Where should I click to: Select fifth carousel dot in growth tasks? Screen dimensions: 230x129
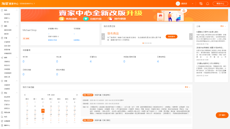point(151,43)
